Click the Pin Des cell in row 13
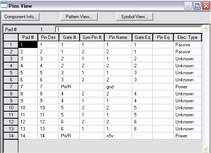The width and height of the screenshot is (211, 153). (x=48, y=129)
